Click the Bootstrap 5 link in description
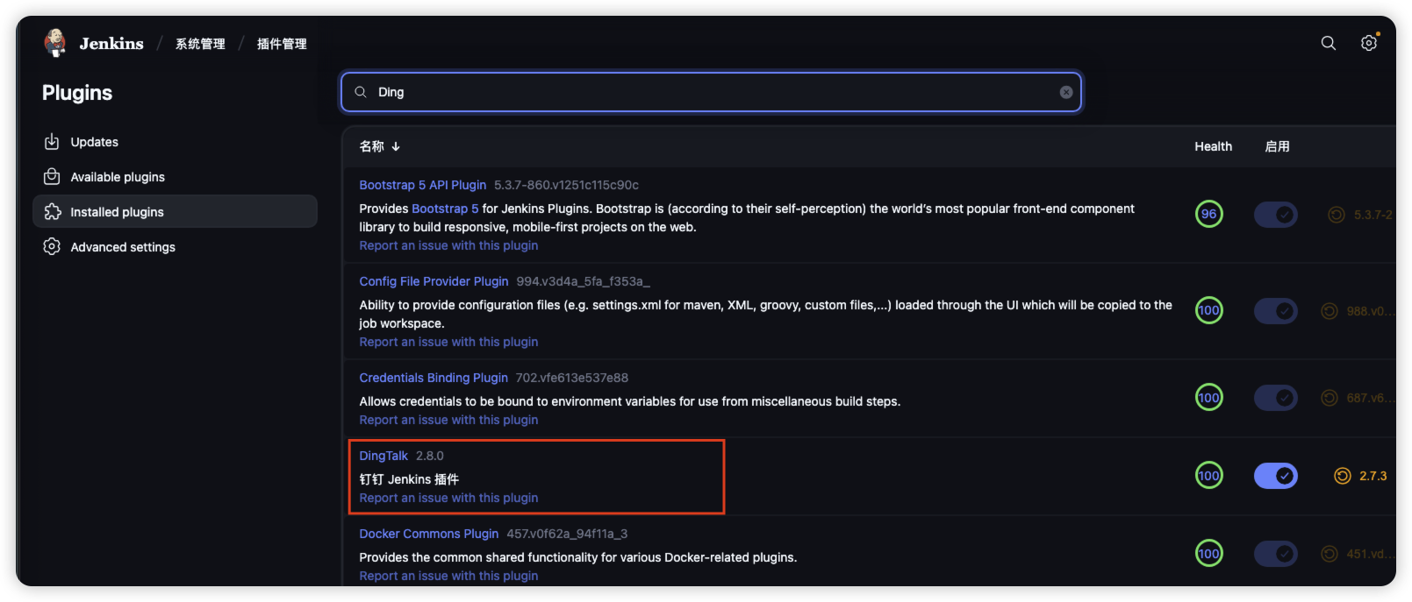The image size is (1412, 602). [445, 209]
